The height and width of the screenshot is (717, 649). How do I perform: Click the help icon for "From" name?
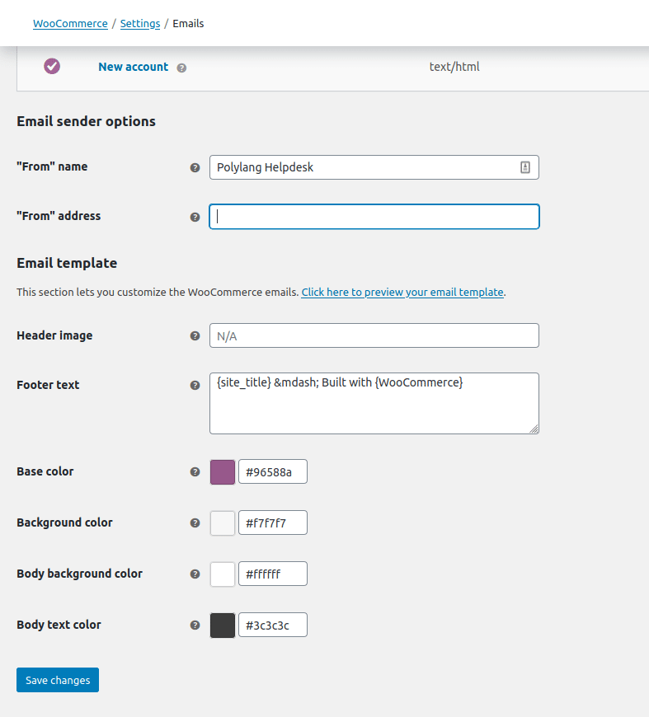pyautogui.click(x=195, y=168)
